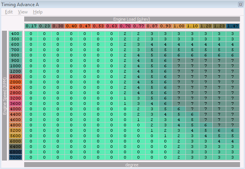Select the 0.70 engine load column header
Image resolution: width=245 pixels, height=169 pixels.
pos(125,26)
